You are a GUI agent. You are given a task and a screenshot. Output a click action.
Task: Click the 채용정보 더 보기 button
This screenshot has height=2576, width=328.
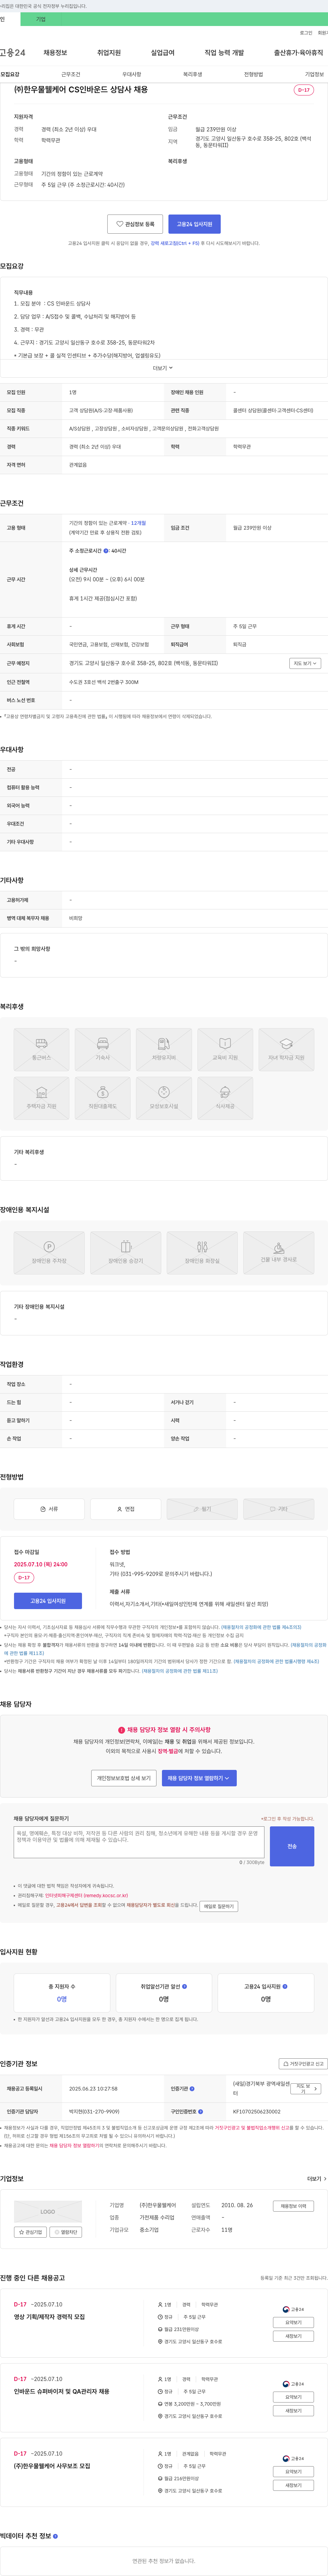293,2206
